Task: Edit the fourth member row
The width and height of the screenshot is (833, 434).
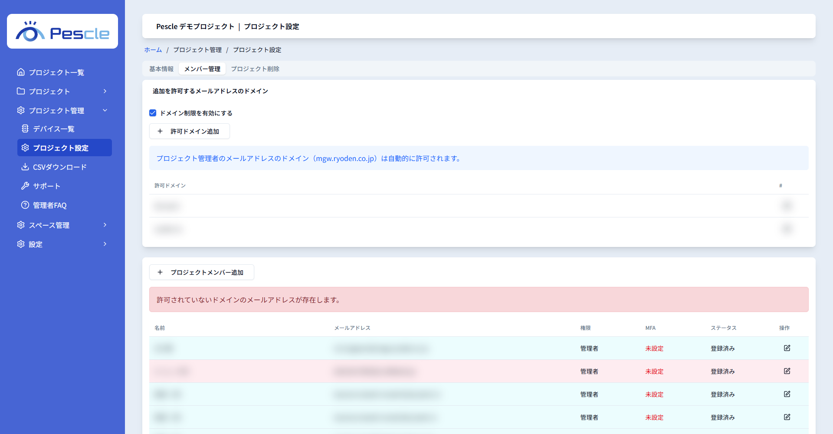Action: (787, 417)
